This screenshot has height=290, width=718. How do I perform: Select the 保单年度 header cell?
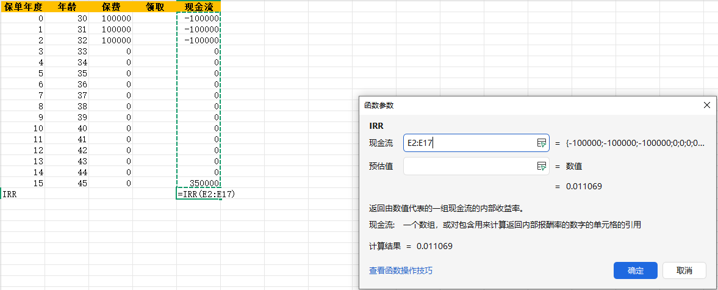pos(23,7)
